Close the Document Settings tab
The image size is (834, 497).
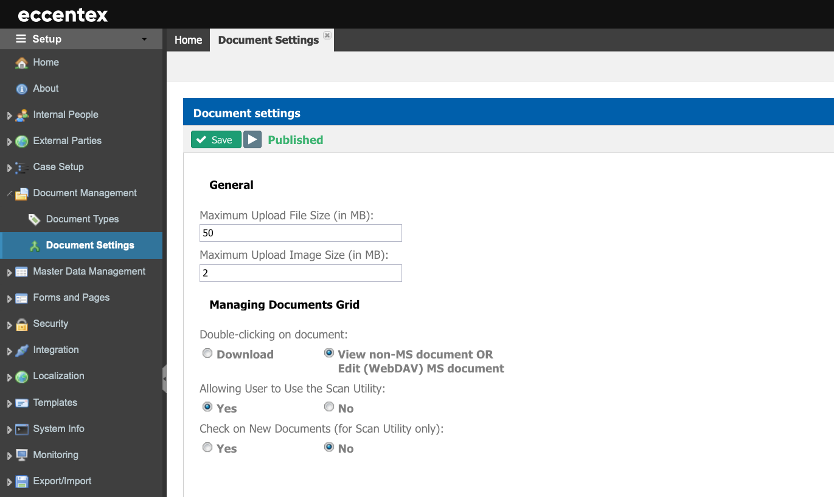(327, 35)
